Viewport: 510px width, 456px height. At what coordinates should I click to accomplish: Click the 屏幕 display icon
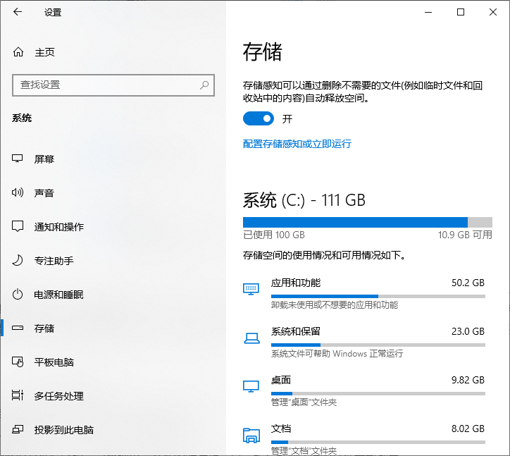coord(17,159)
